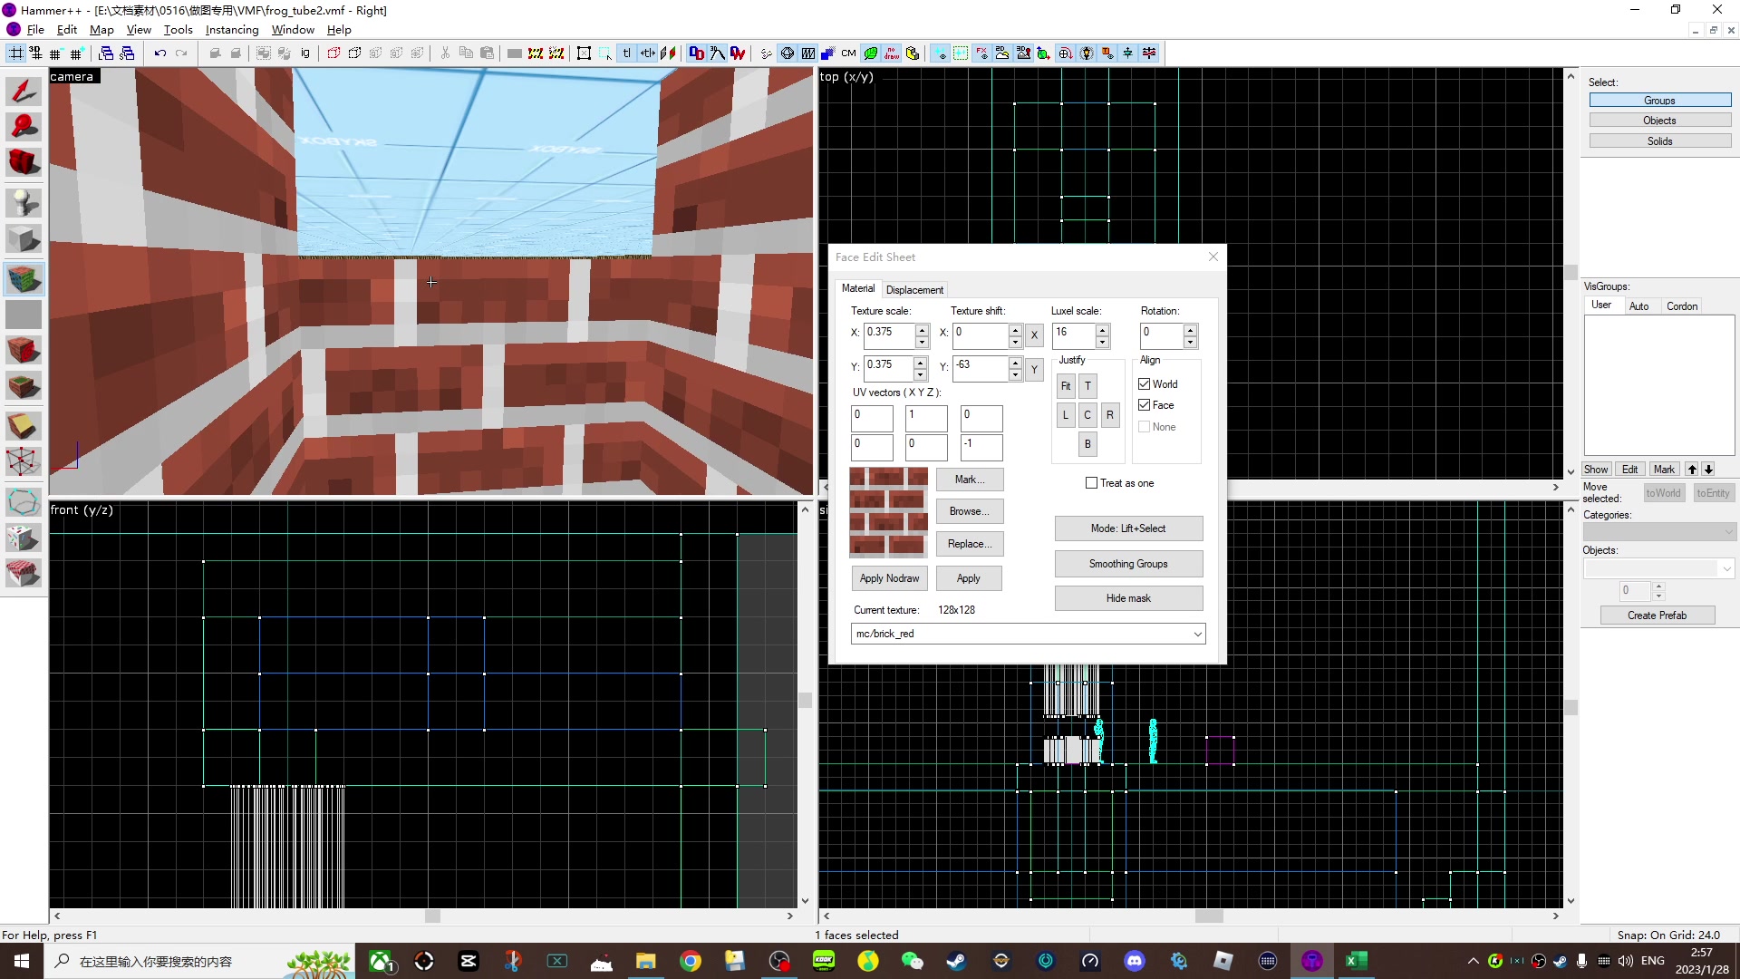Open the Objects combo box
Image resolution: width=1740 pixels, height=979 pixels.
(1726, 568)
